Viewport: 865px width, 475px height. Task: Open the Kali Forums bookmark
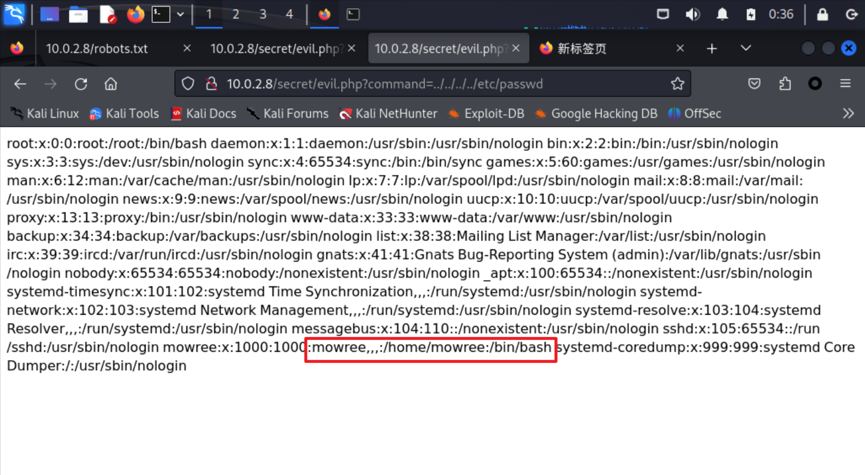(287, 113)
